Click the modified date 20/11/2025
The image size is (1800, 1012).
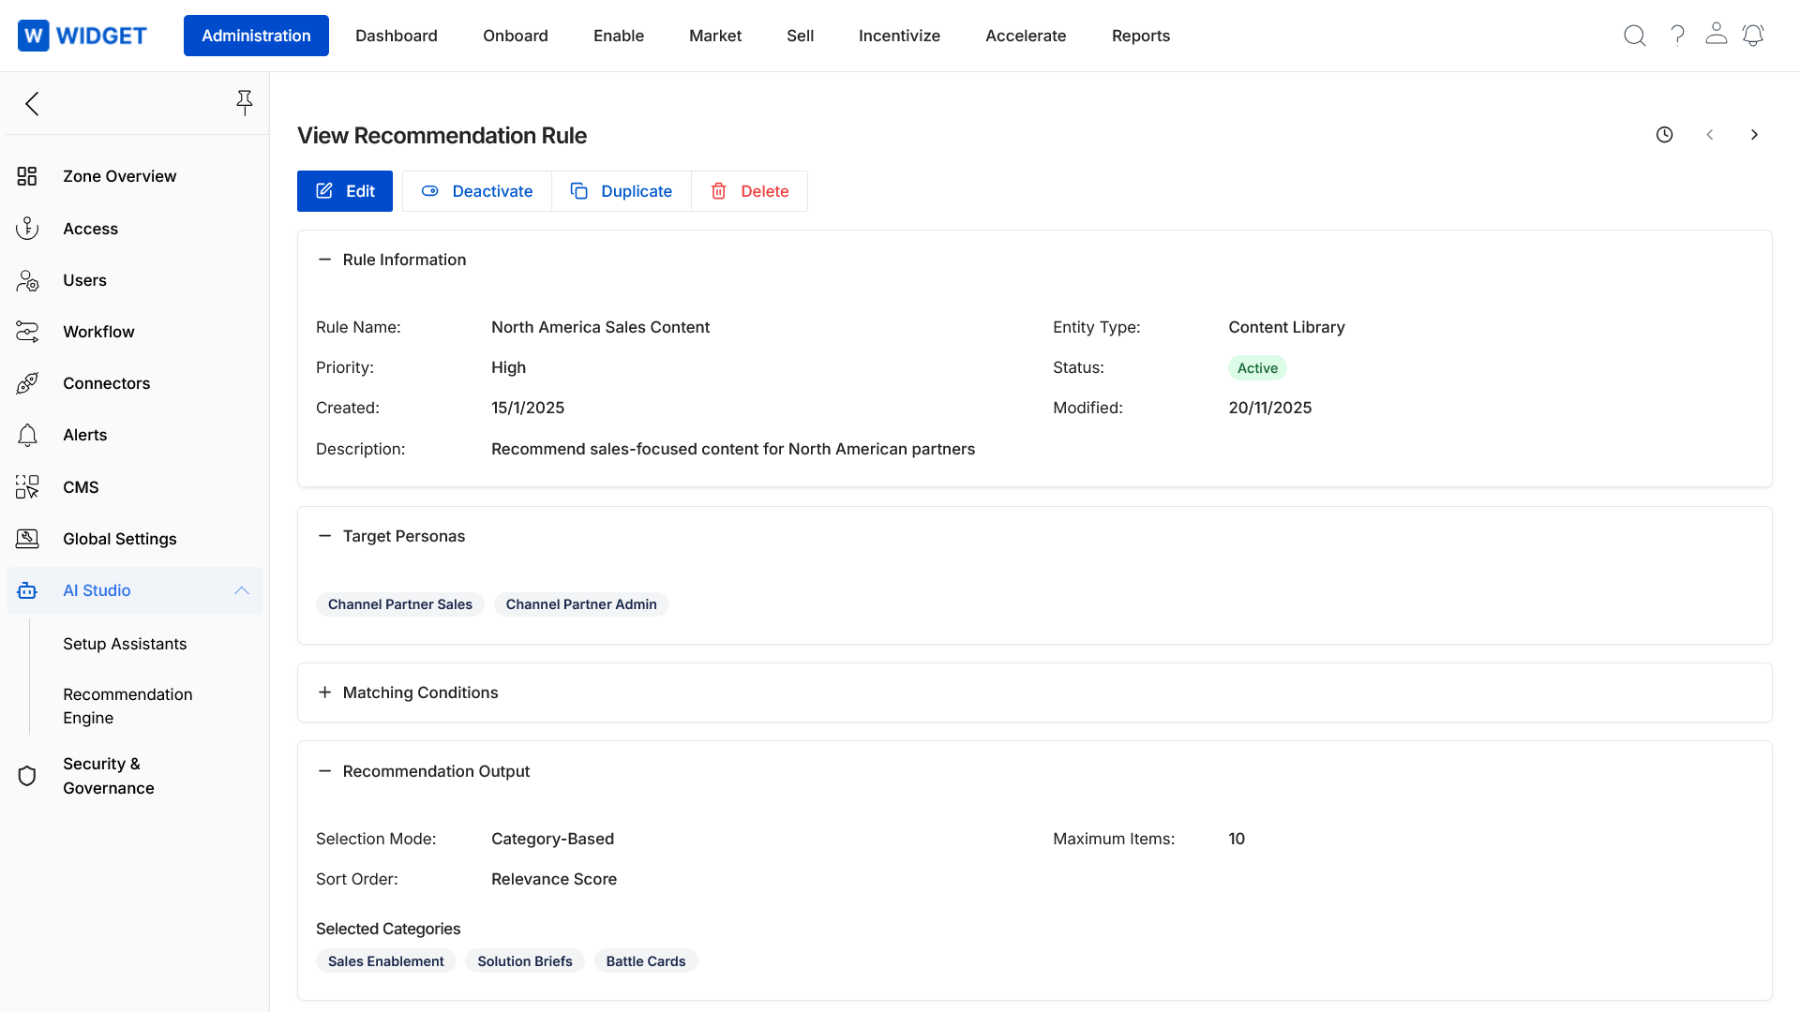[x=1270, y=408]
